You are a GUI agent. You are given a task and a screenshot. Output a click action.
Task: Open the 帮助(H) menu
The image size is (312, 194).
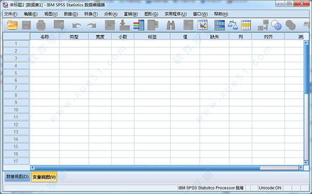pos(221,14)
